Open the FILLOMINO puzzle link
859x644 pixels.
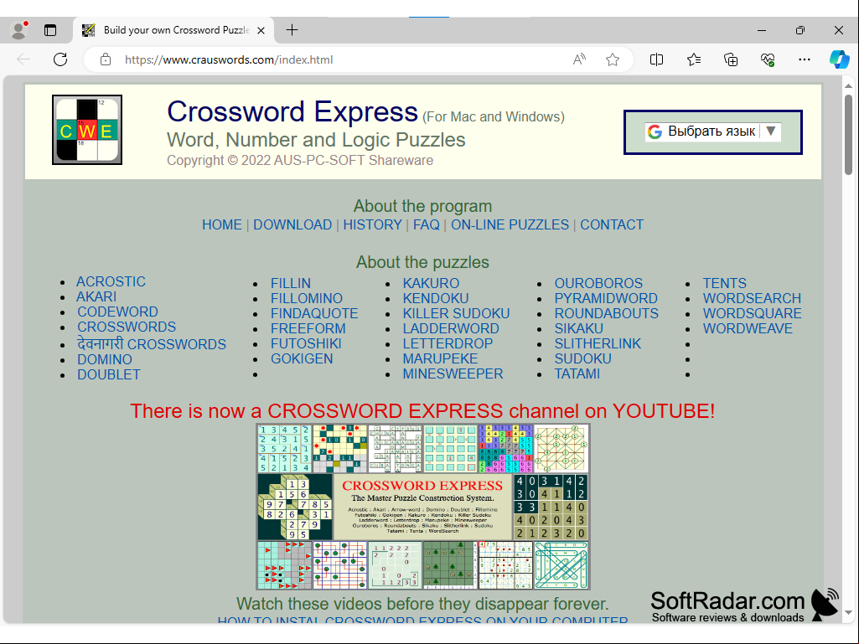pos(306,298)
